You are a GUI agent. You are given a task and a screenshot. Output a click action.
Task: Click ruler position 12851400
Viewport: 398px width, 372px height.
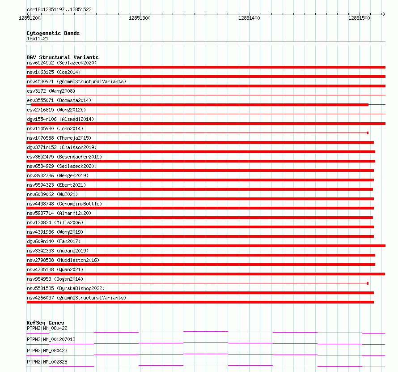pos(249,18)
